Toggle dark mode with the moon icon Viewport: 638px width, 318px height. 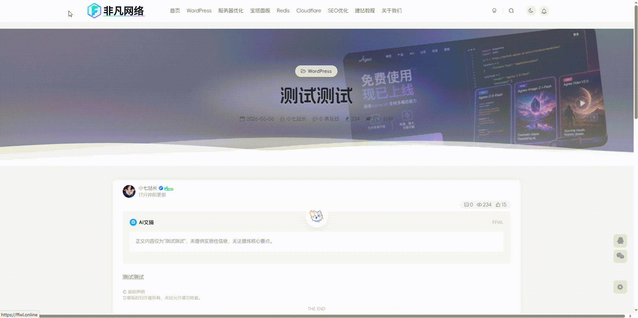pyautogui.click(x=531, y=11)
